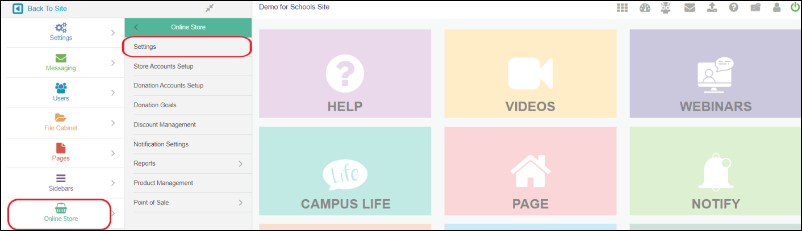The height and width of the screenshot is (231, 802).
Task: Open the yellow VIDEOS tile
Action: [x=530, y=74]
